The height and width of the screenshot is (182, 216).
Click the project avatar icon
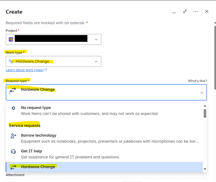(x=11, y=39)
